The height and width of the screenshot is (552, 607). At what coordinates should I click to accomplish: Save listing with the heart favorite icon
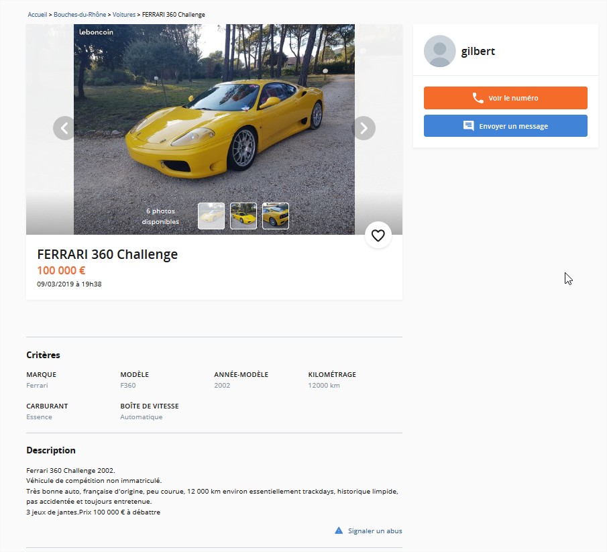(378, 235)
